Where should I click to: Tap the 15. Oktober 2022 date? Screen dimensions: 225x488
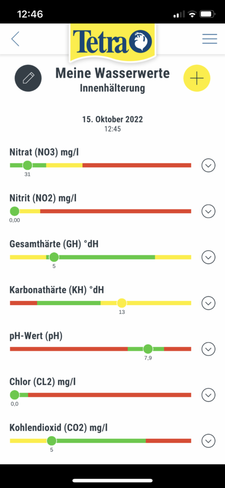tap(112, 119)
